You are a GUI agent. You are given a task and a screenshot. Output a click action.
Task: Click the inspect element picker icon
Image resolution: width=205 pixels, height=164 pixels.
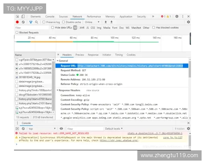click(17, 16)
